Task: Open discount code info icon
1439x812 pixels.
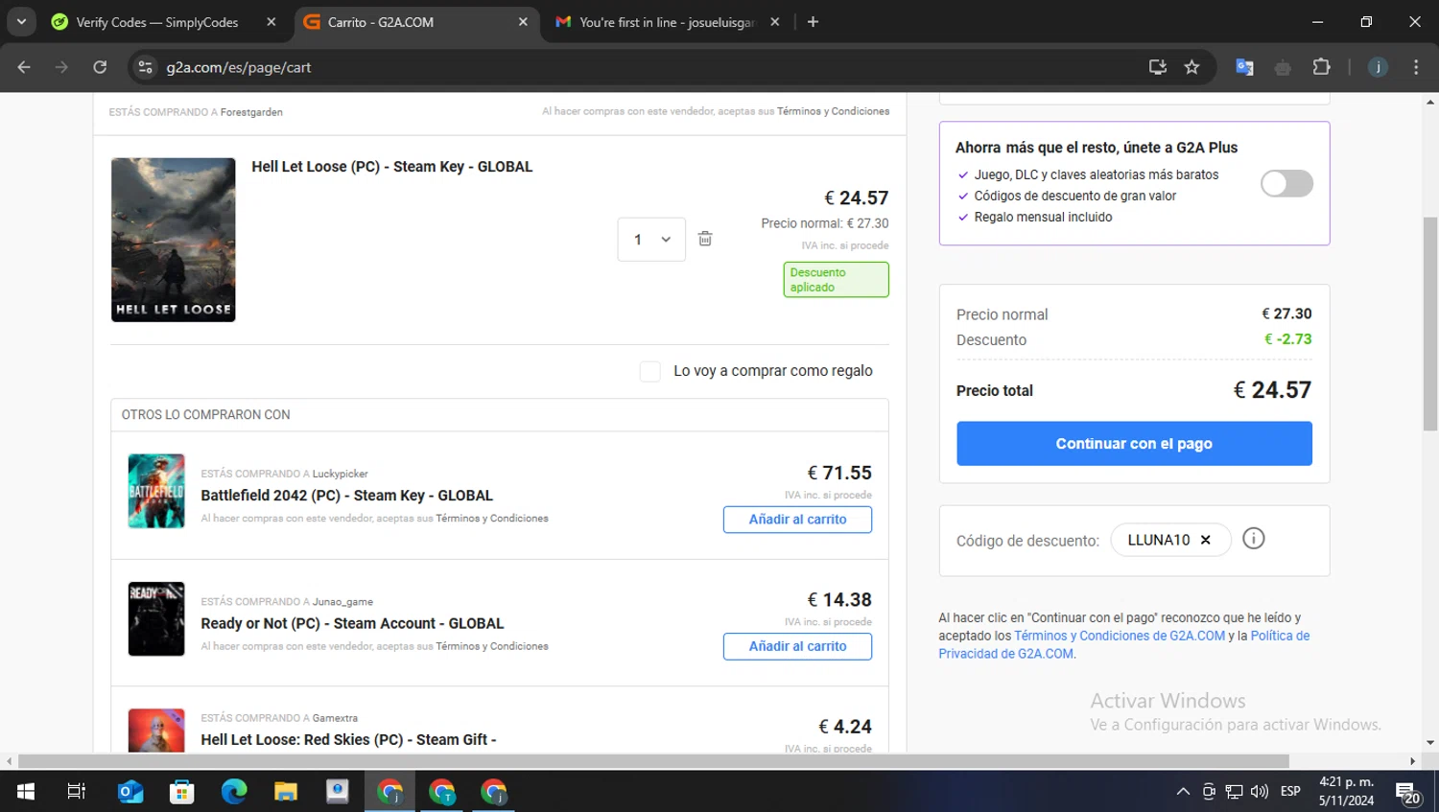Action: [x=1253, y=539]
